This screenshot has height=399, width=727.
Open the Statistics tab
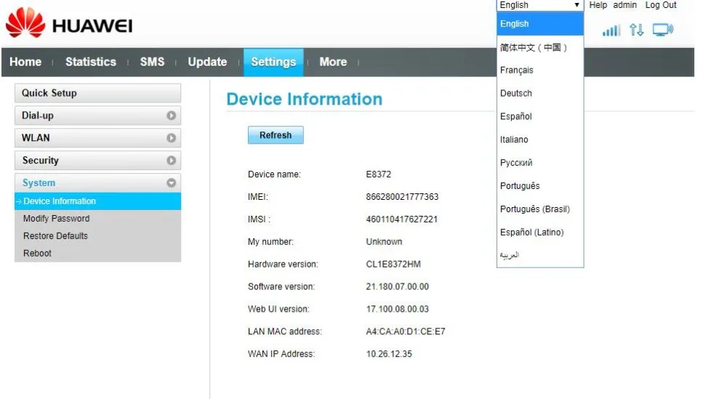pyautogui.click(x=91, y=62)
